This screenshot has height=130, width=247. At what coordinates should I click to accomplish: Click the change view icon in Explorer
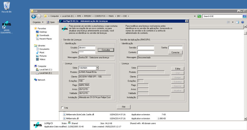click(x=228, y=22)
